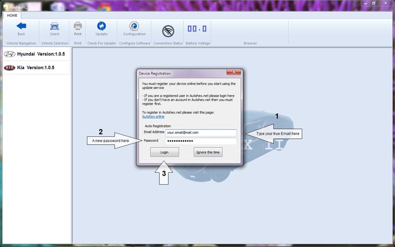Open the Configuration gear icon
395x247 pixels.
[x=134, y=26]
